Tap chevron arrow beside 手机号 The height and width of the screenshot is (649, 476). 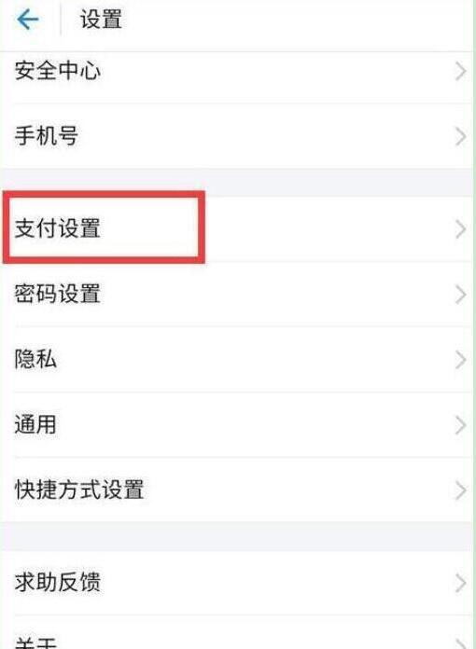[460, 136]
